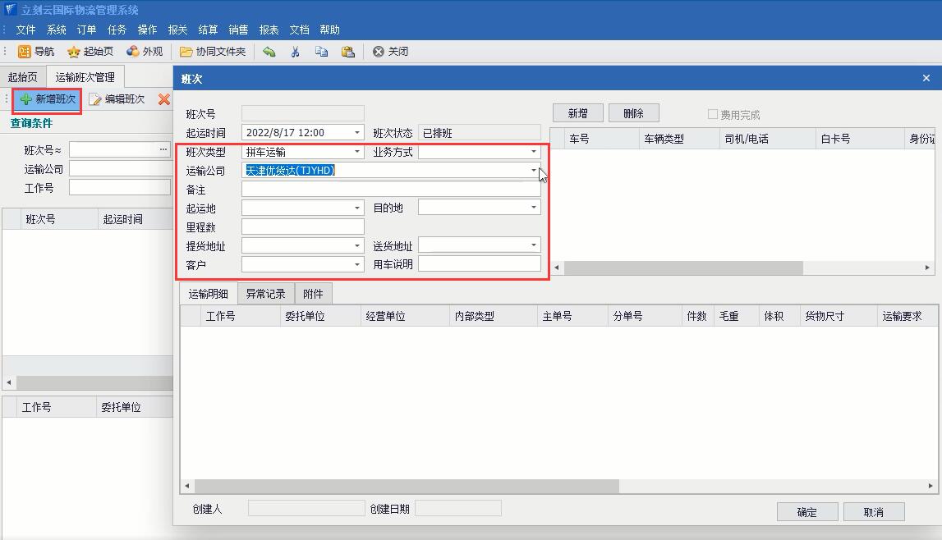The height and width of the screenshot is (540, 942).
Task: Open the 报关 menu
Action: pyautogui.click(x=177, y=30)
